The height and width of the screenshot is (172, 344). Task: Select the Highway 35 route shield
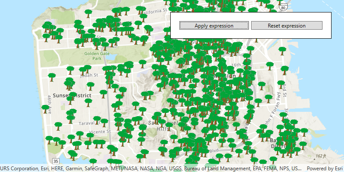click(55, 161)
